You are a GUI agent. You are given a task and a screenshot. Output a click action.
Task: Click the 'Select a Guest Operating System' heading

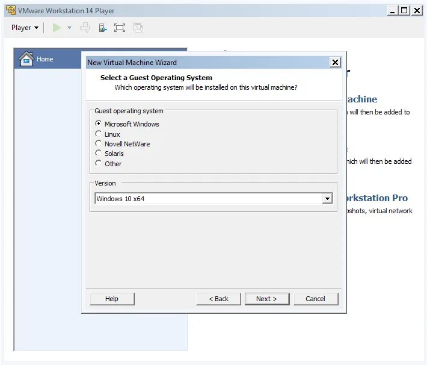tap(156, 78)
